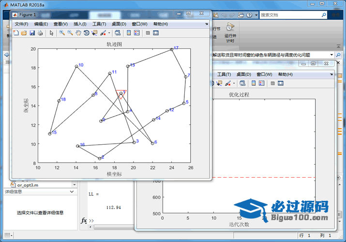The height and width of the screenshot is (242, 346).
Task: Expand the current folder path dropdown
Action: tap(331, 55)
